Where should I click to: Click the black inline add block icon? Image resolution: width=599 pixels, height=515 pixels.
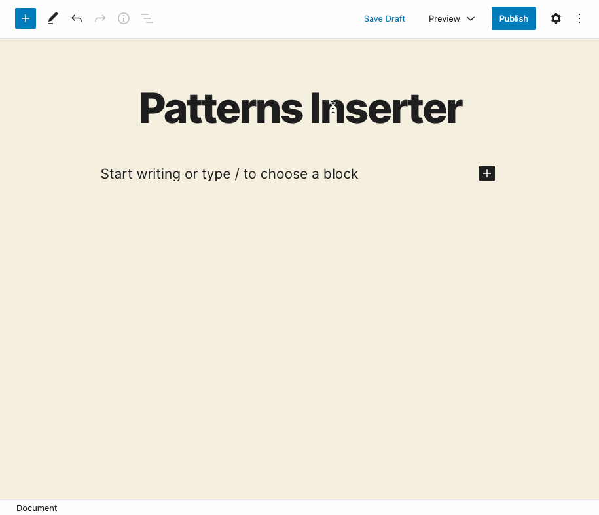click(x=487, y=173)
